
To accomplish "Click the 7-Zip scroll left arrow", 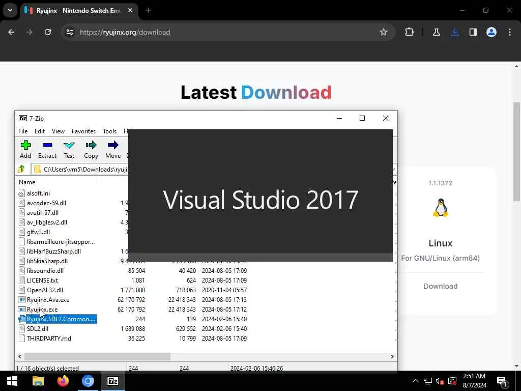I will [20, 356].
